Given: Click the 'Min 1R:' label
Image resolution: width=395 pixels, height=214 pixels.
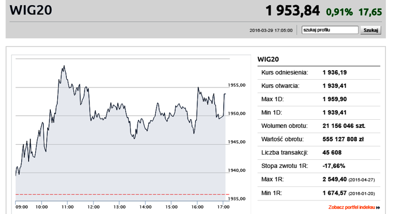Looking at the screenshot, I should click(x=271, y=193).
